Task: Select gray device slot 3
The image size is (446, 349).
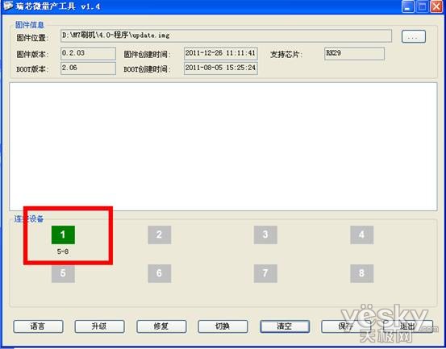Action: 265,235
